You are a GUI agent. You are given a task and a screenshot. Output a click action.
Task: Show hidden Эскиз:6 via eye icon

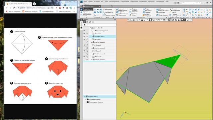click(x=84, y=34)
